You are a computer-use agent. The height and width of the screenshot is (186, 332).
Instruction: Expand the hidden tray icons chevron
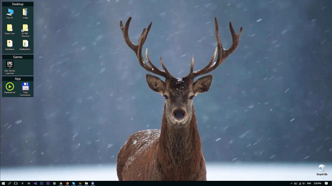(291, 183)
